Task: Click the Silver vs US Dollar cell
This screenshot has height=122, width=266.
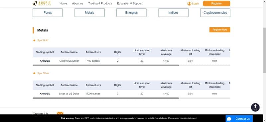Action: [x=69, y=93]
